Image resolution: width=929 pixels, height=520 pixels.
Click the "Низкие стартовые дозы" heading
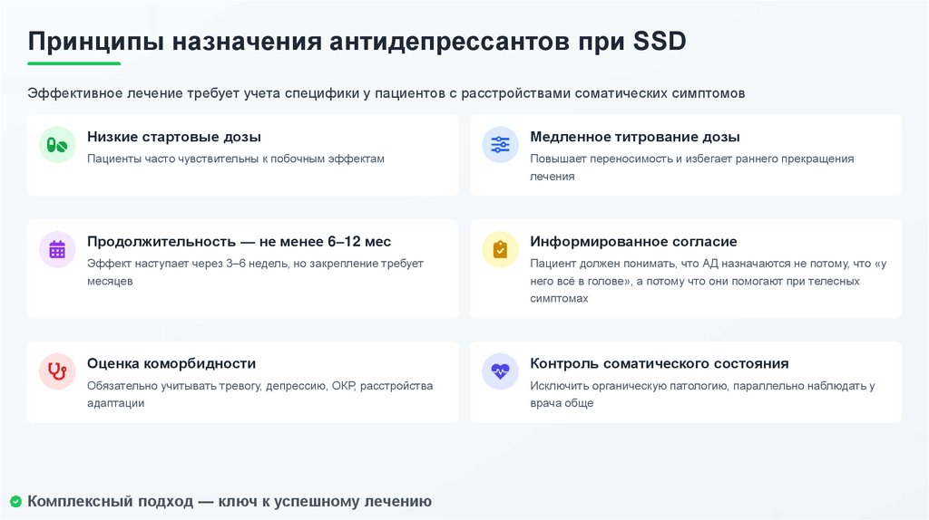tap(174, 137)
